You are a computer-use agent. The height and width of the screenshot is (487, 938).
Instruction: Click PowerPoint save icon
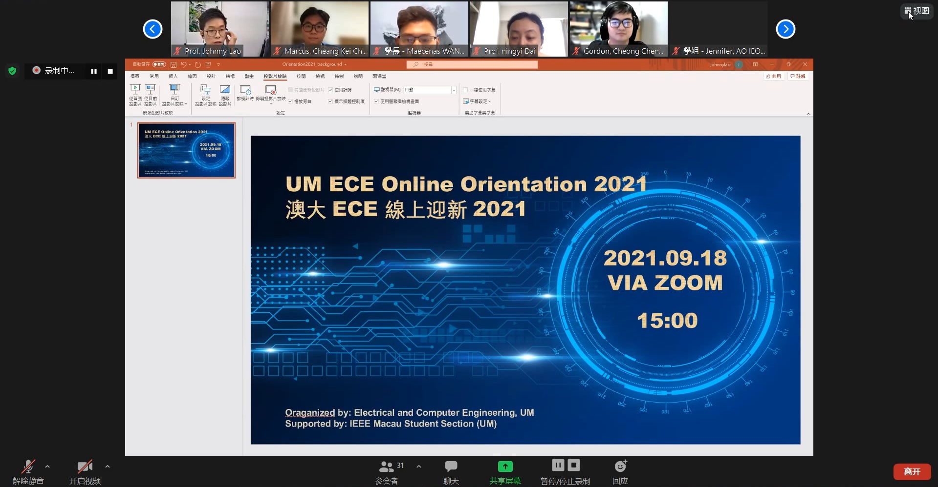(174, 64)
